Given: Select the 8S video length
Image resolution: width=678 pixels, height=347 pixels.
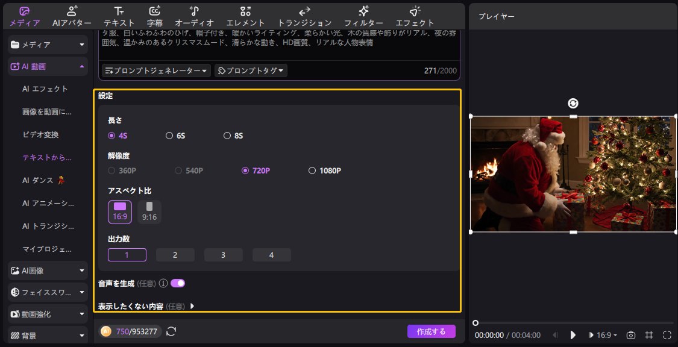Looking at the screenshot, I should (x=227, y=136).
